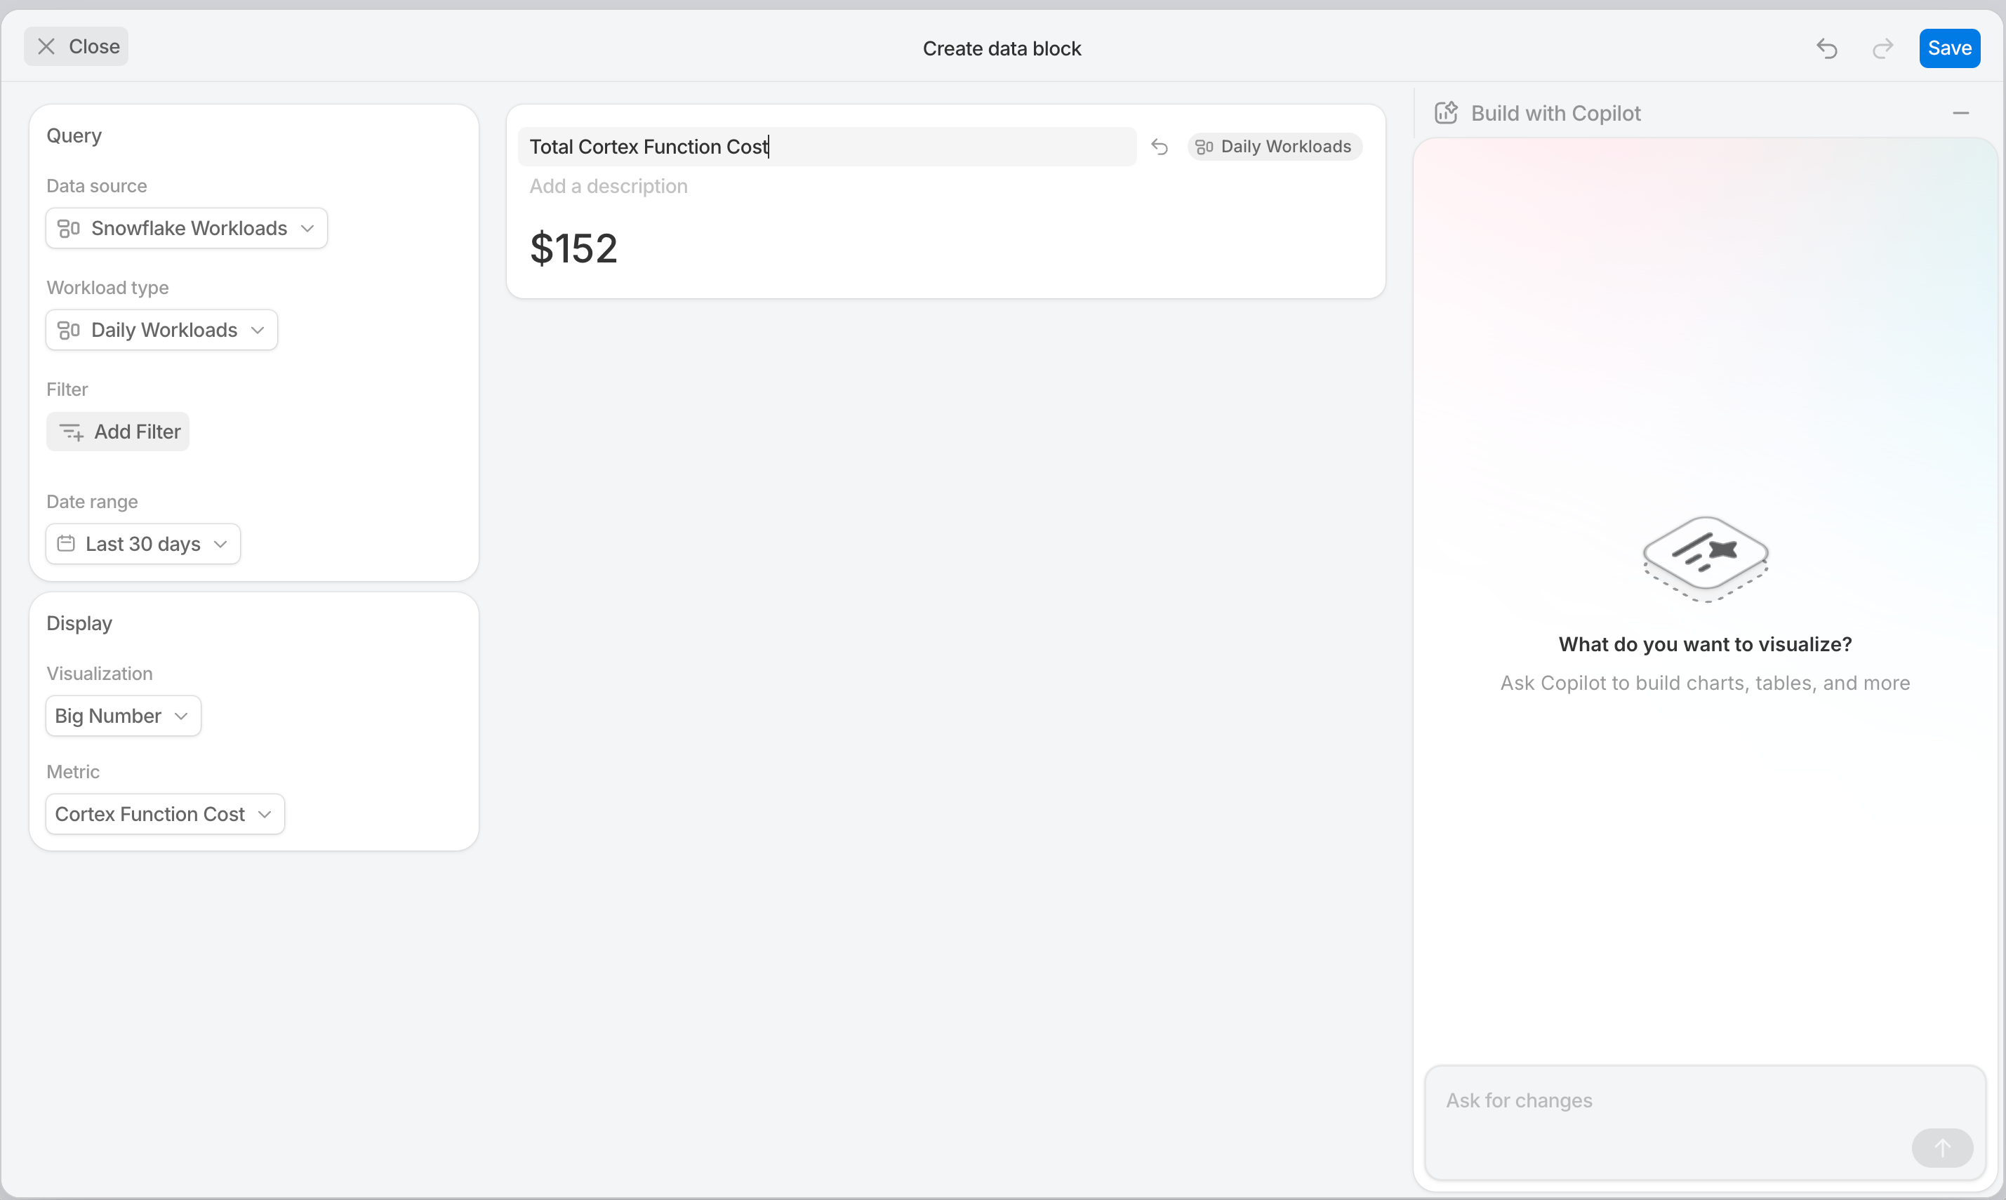Minimize the Build with Copilot panel
This screenshot has width=2006, height=1200.
click(x=1960, y=113)
